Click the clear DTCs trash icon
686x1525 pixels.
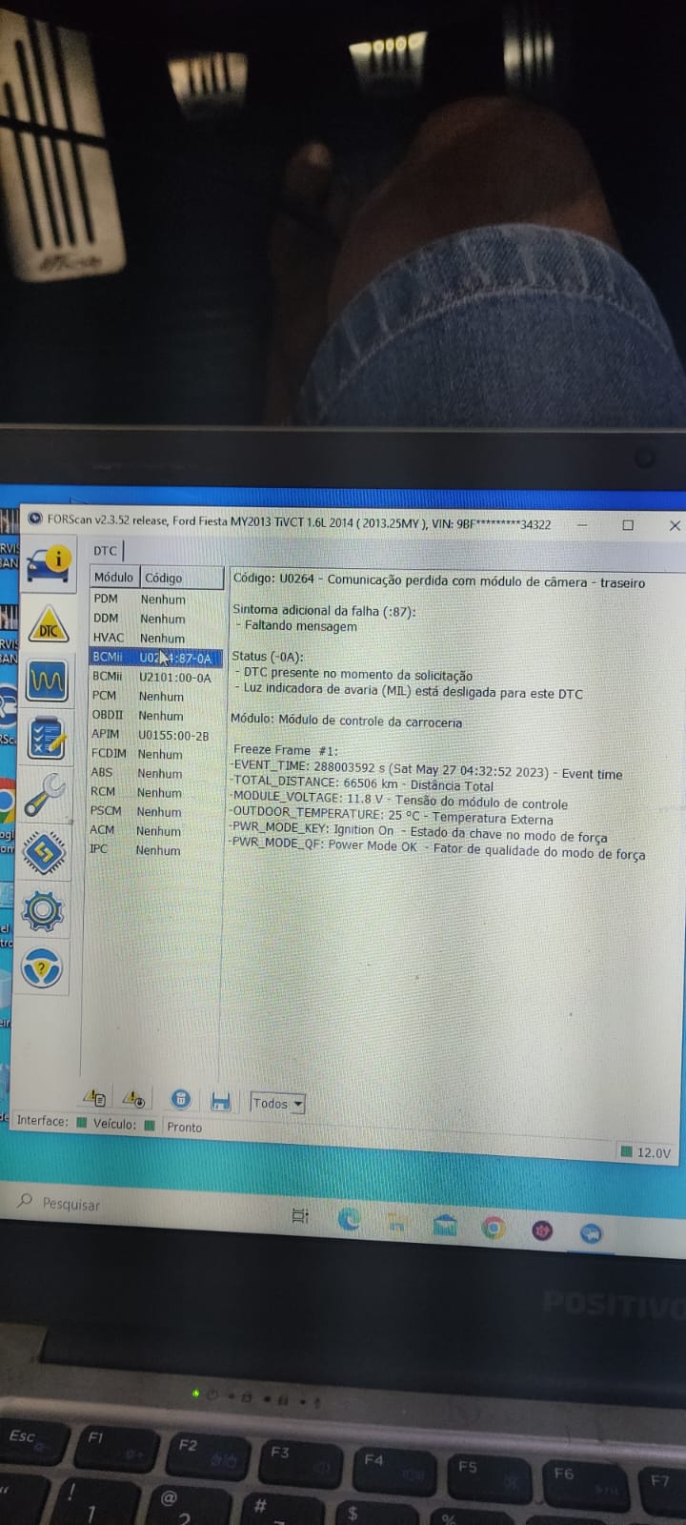180,1099
